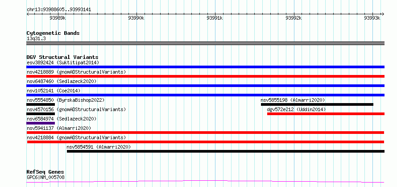Open the nsv5854591 (Almarri2020) label
This screenshot has width=397, height=187.
pyautogui.click(x=99, y=147)
